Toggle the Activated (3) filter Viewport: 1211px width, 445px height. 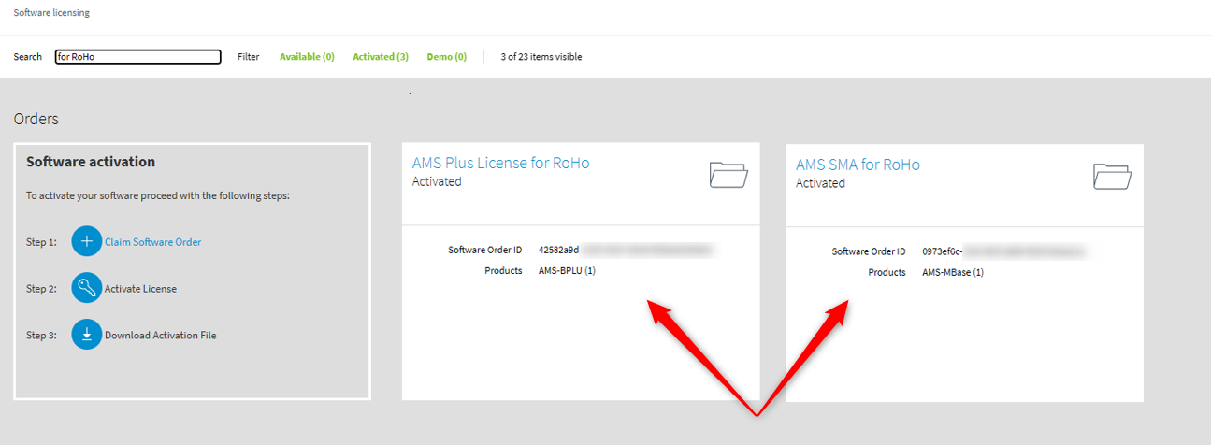[380, 57]
